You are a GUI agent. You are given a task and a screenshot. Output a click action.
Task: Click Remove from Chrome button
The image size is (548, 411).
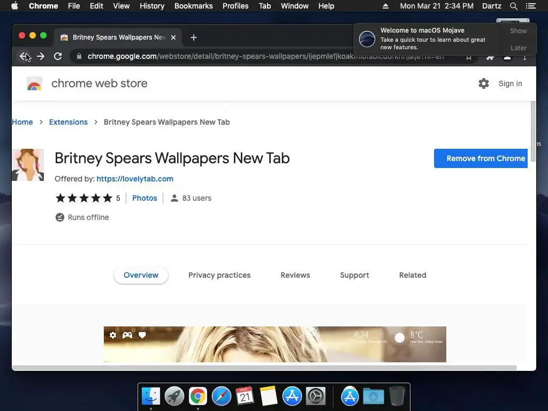pos(481,158)
